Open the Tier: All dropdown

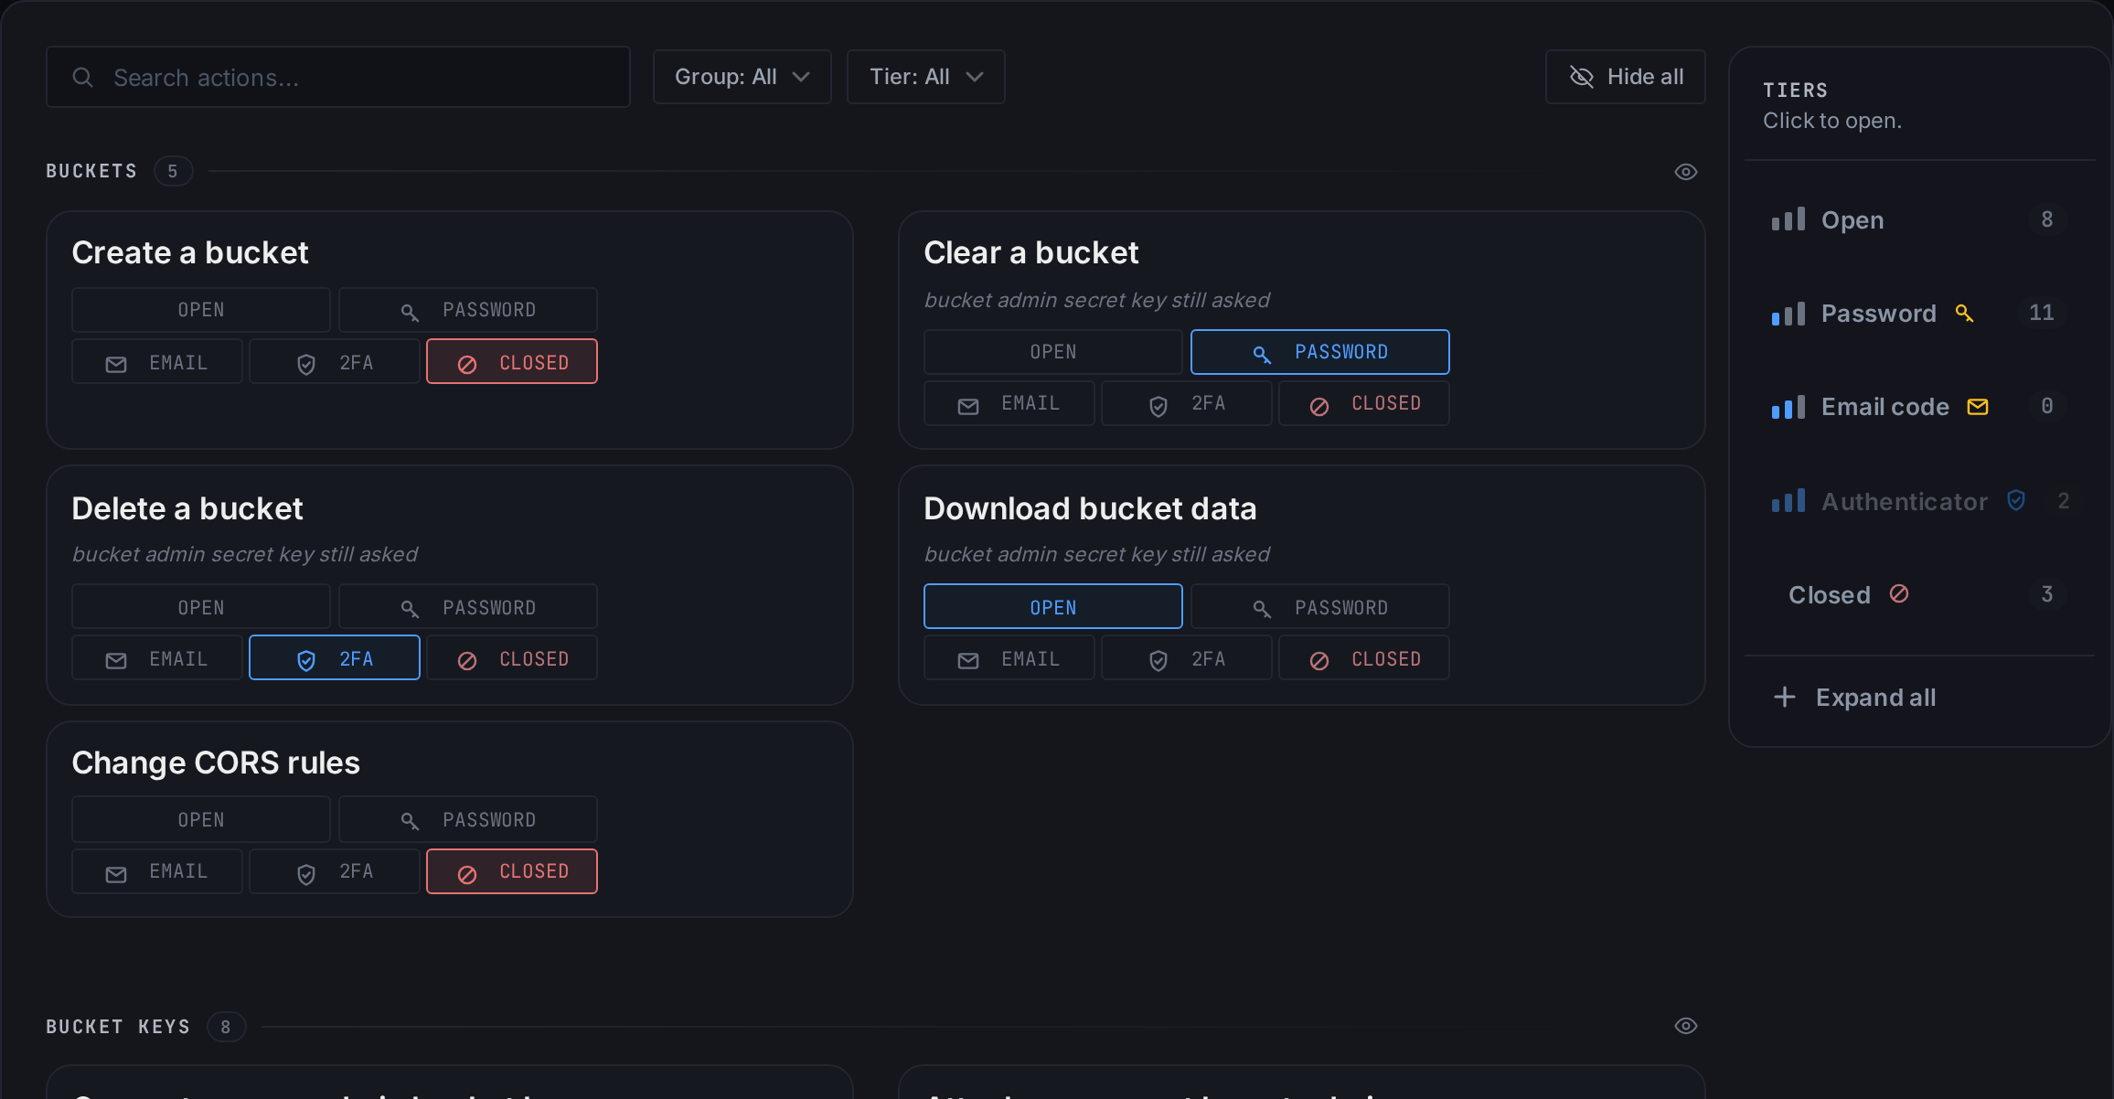coord(926,77)
